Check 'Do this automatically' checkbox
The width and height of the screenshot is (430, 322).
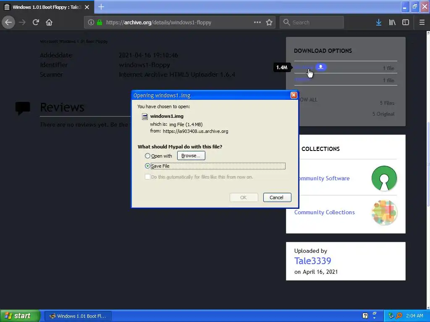tap(147, 177)
